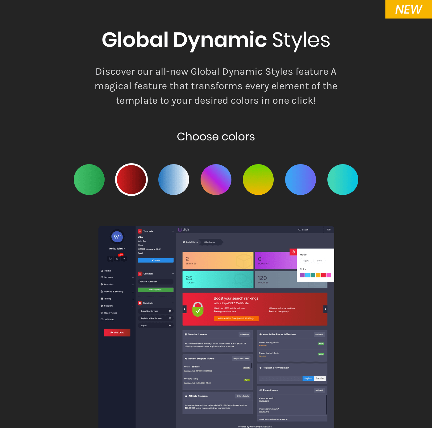
Task: Open the Hello, John! dropdown
Action: 117,248
